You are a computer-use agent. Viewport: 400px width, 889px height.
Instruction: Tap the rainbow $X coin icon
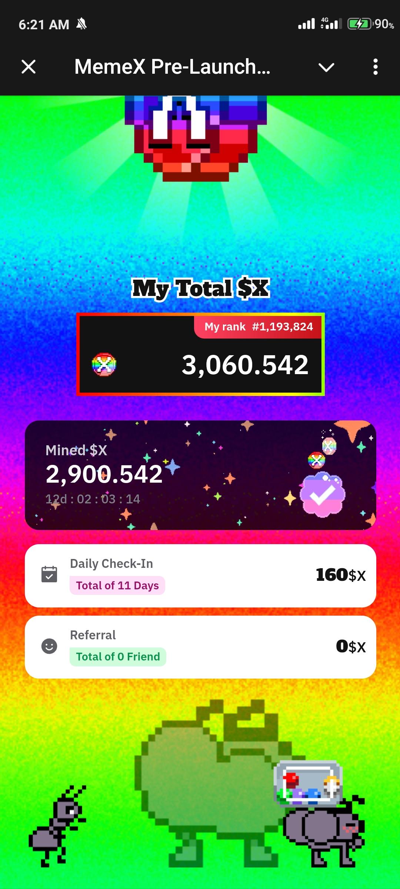tap(104, 364)
